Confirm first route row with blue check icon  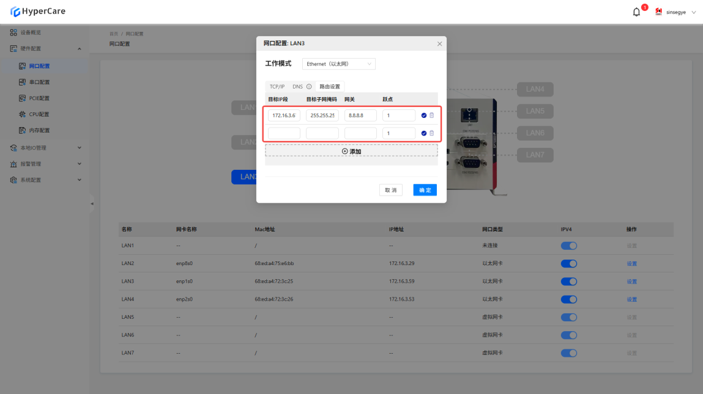click(424, 115)
